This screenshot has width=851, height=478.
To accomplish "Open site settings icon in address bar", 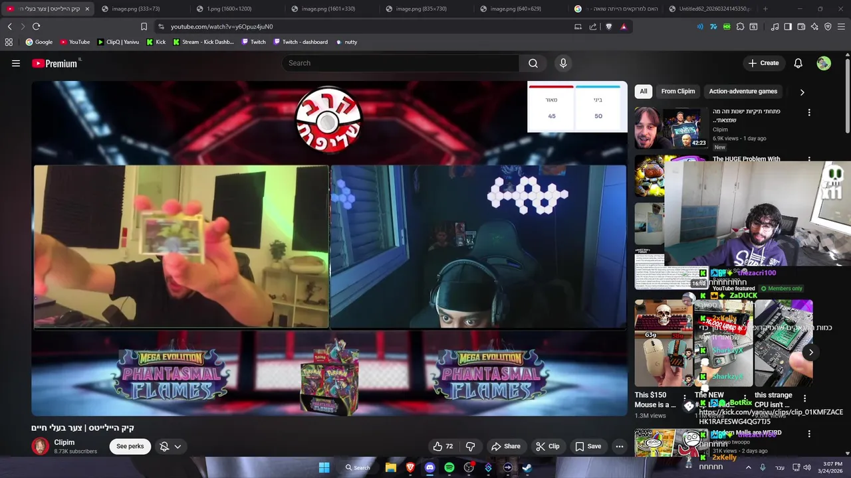I will pyautogui.click(x=161, y=27).
